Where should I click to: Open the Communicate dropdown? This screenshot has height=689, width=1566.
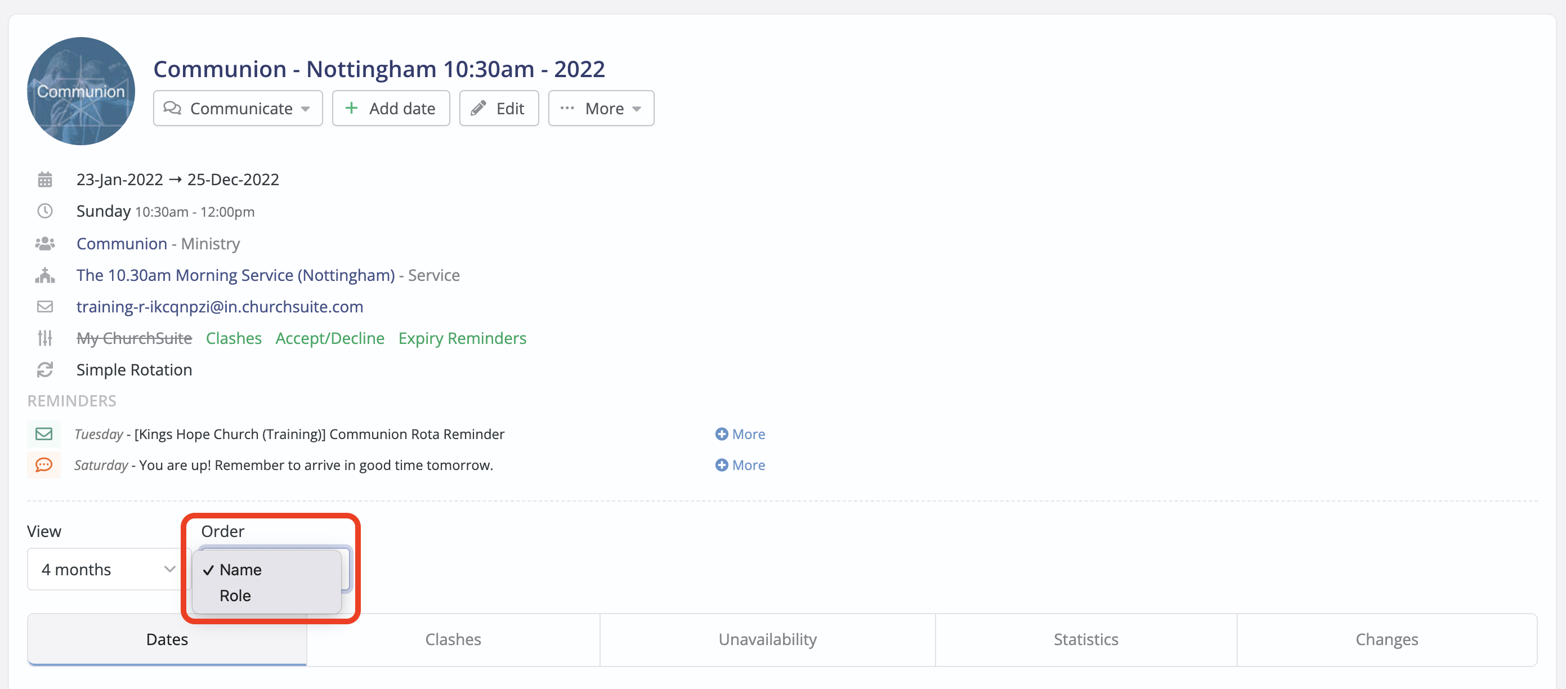coord(238,108)
